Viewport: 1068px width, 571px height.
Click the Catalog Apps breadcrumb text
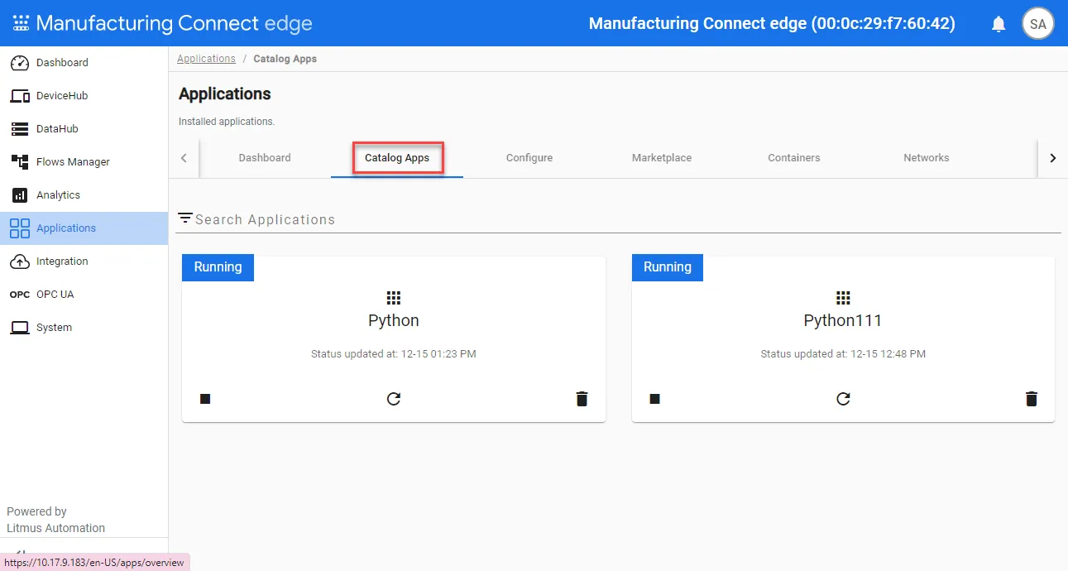285,59
